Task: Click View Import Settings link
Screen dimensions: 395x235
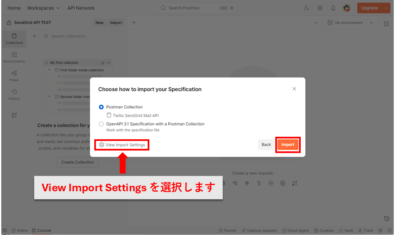Action: click(122, 145)
